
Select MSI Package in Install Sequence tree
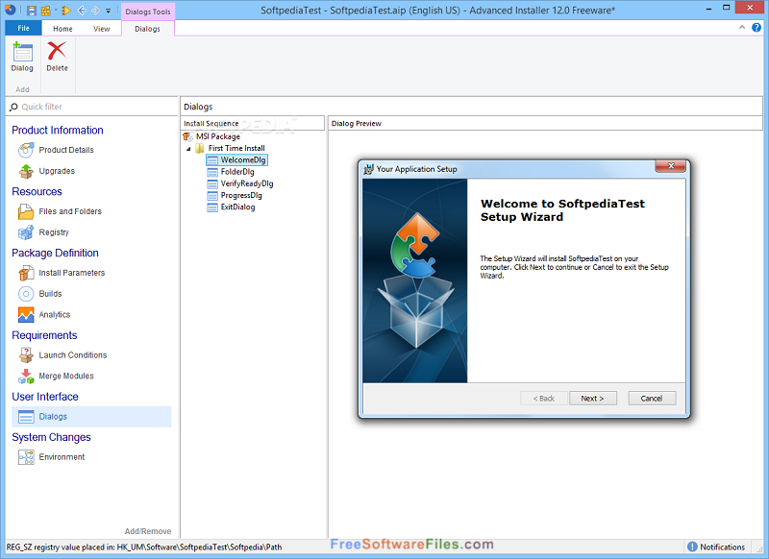218,136
